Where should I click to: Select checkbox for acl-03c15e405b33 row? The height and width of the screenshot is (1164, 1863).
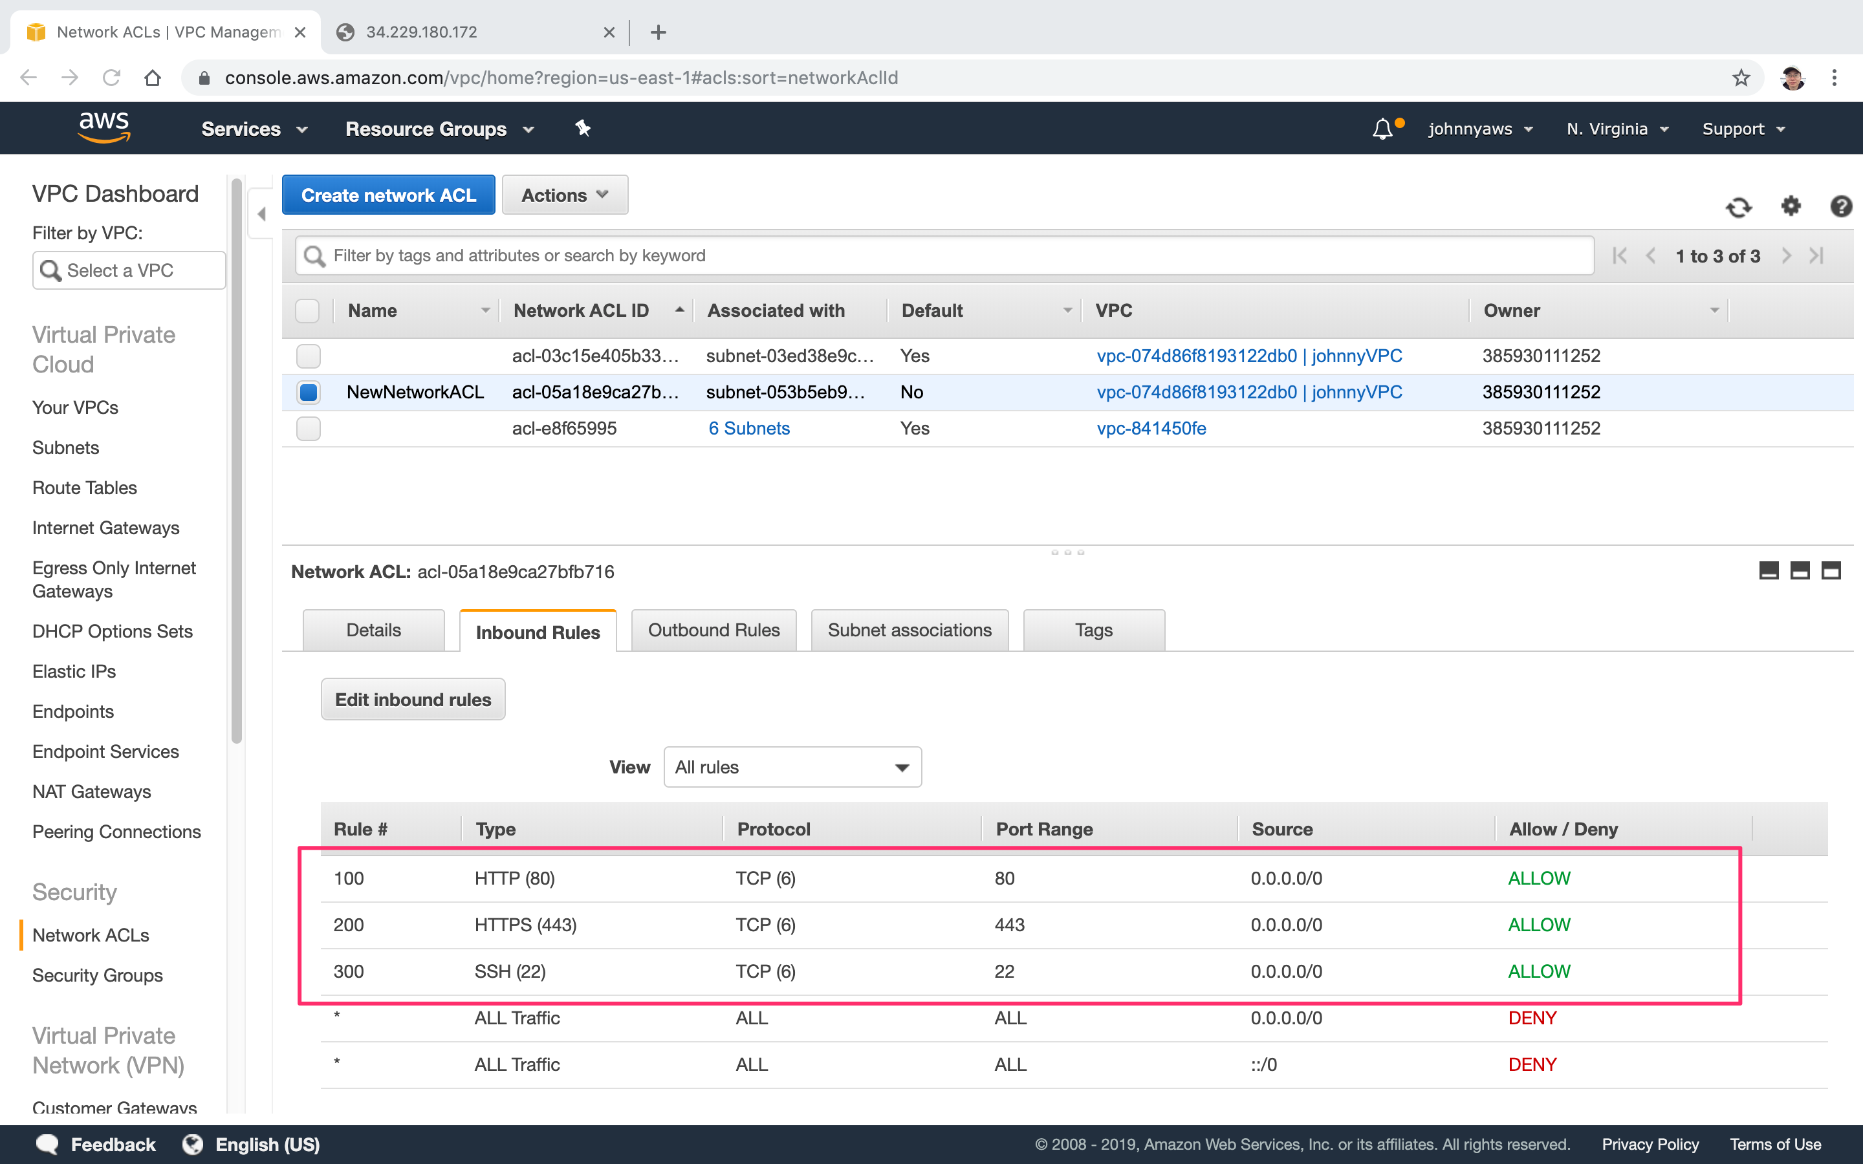pyautogui.click(x=308, y=356)
